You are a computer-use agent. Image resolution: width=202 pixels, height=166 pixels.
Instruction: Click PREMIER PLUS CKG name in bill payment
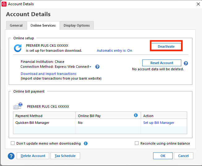point(48,107)
